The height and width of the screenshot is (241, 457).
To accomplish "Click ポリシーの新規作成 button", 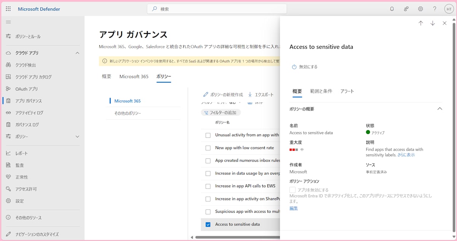I will [x=223, y=94].
